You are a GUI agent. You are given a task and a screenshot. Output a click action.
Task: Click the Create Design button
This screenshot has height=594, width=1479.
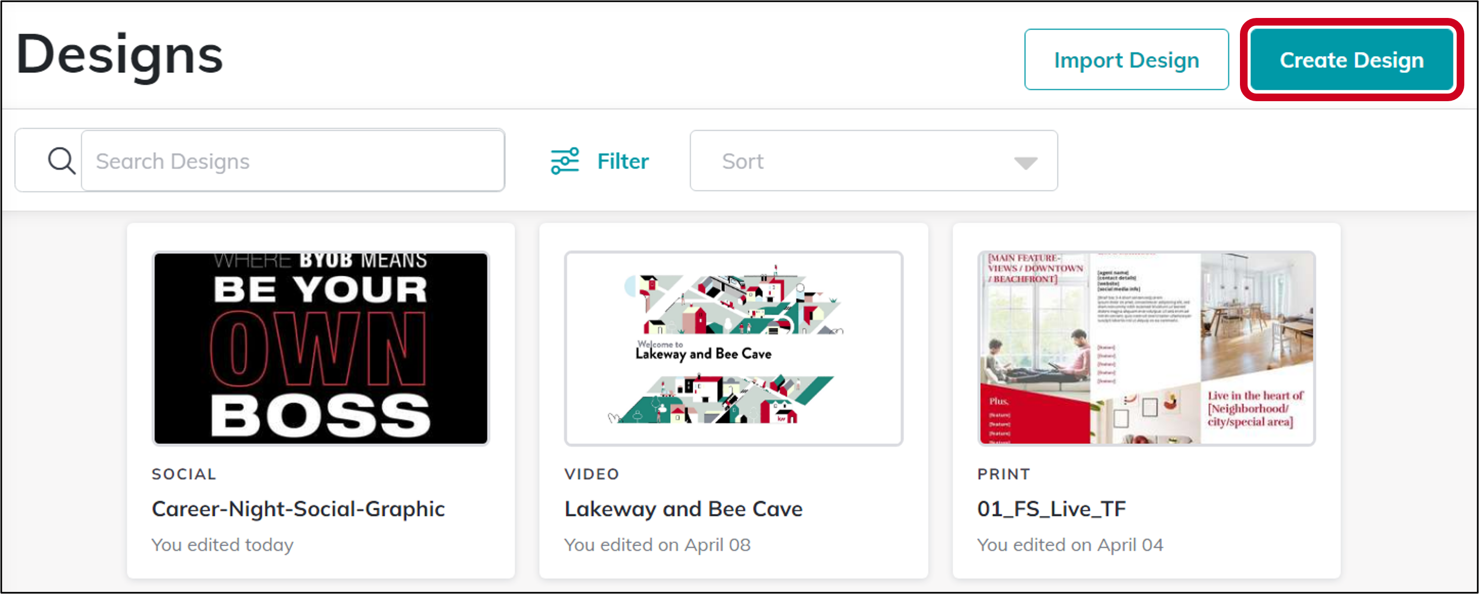pos(1351,60)
